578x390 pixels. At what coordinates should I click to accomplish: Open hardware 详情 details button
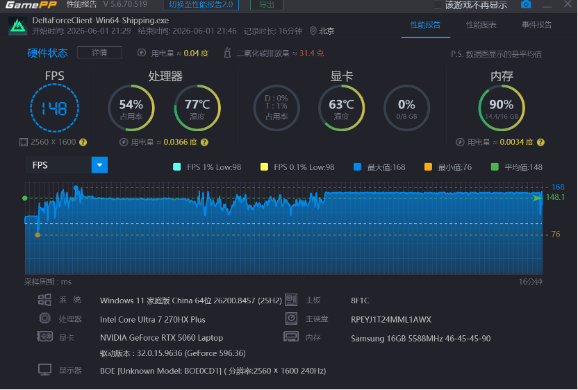coord(99,53)
